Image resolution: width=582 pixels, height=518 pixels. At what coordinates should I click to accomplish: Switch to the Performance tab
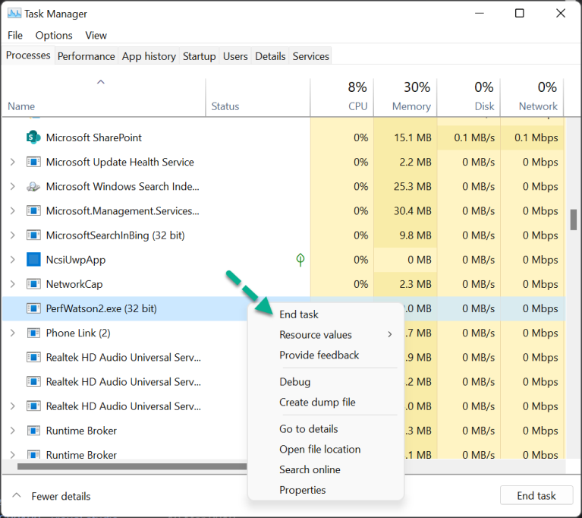click(87, 56)
